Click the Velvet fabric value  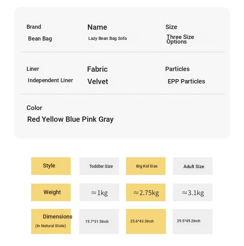pyautogui.click(x=98, y=82)
